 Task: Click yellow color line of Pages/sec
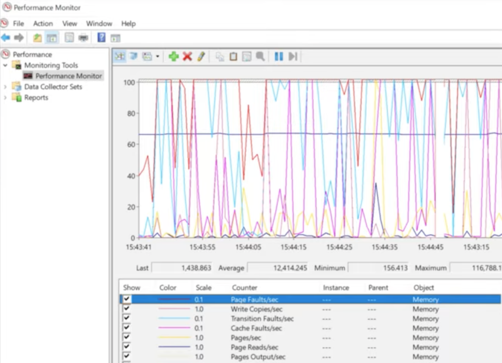click(x=174, y=338)
